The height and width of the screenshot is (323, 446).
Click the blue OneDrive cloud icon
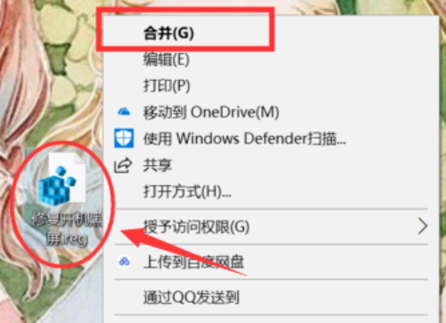tap(124, 112)
